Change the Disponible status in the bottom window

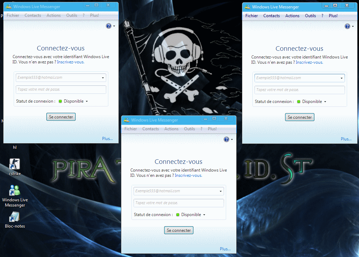click(191, 215)
